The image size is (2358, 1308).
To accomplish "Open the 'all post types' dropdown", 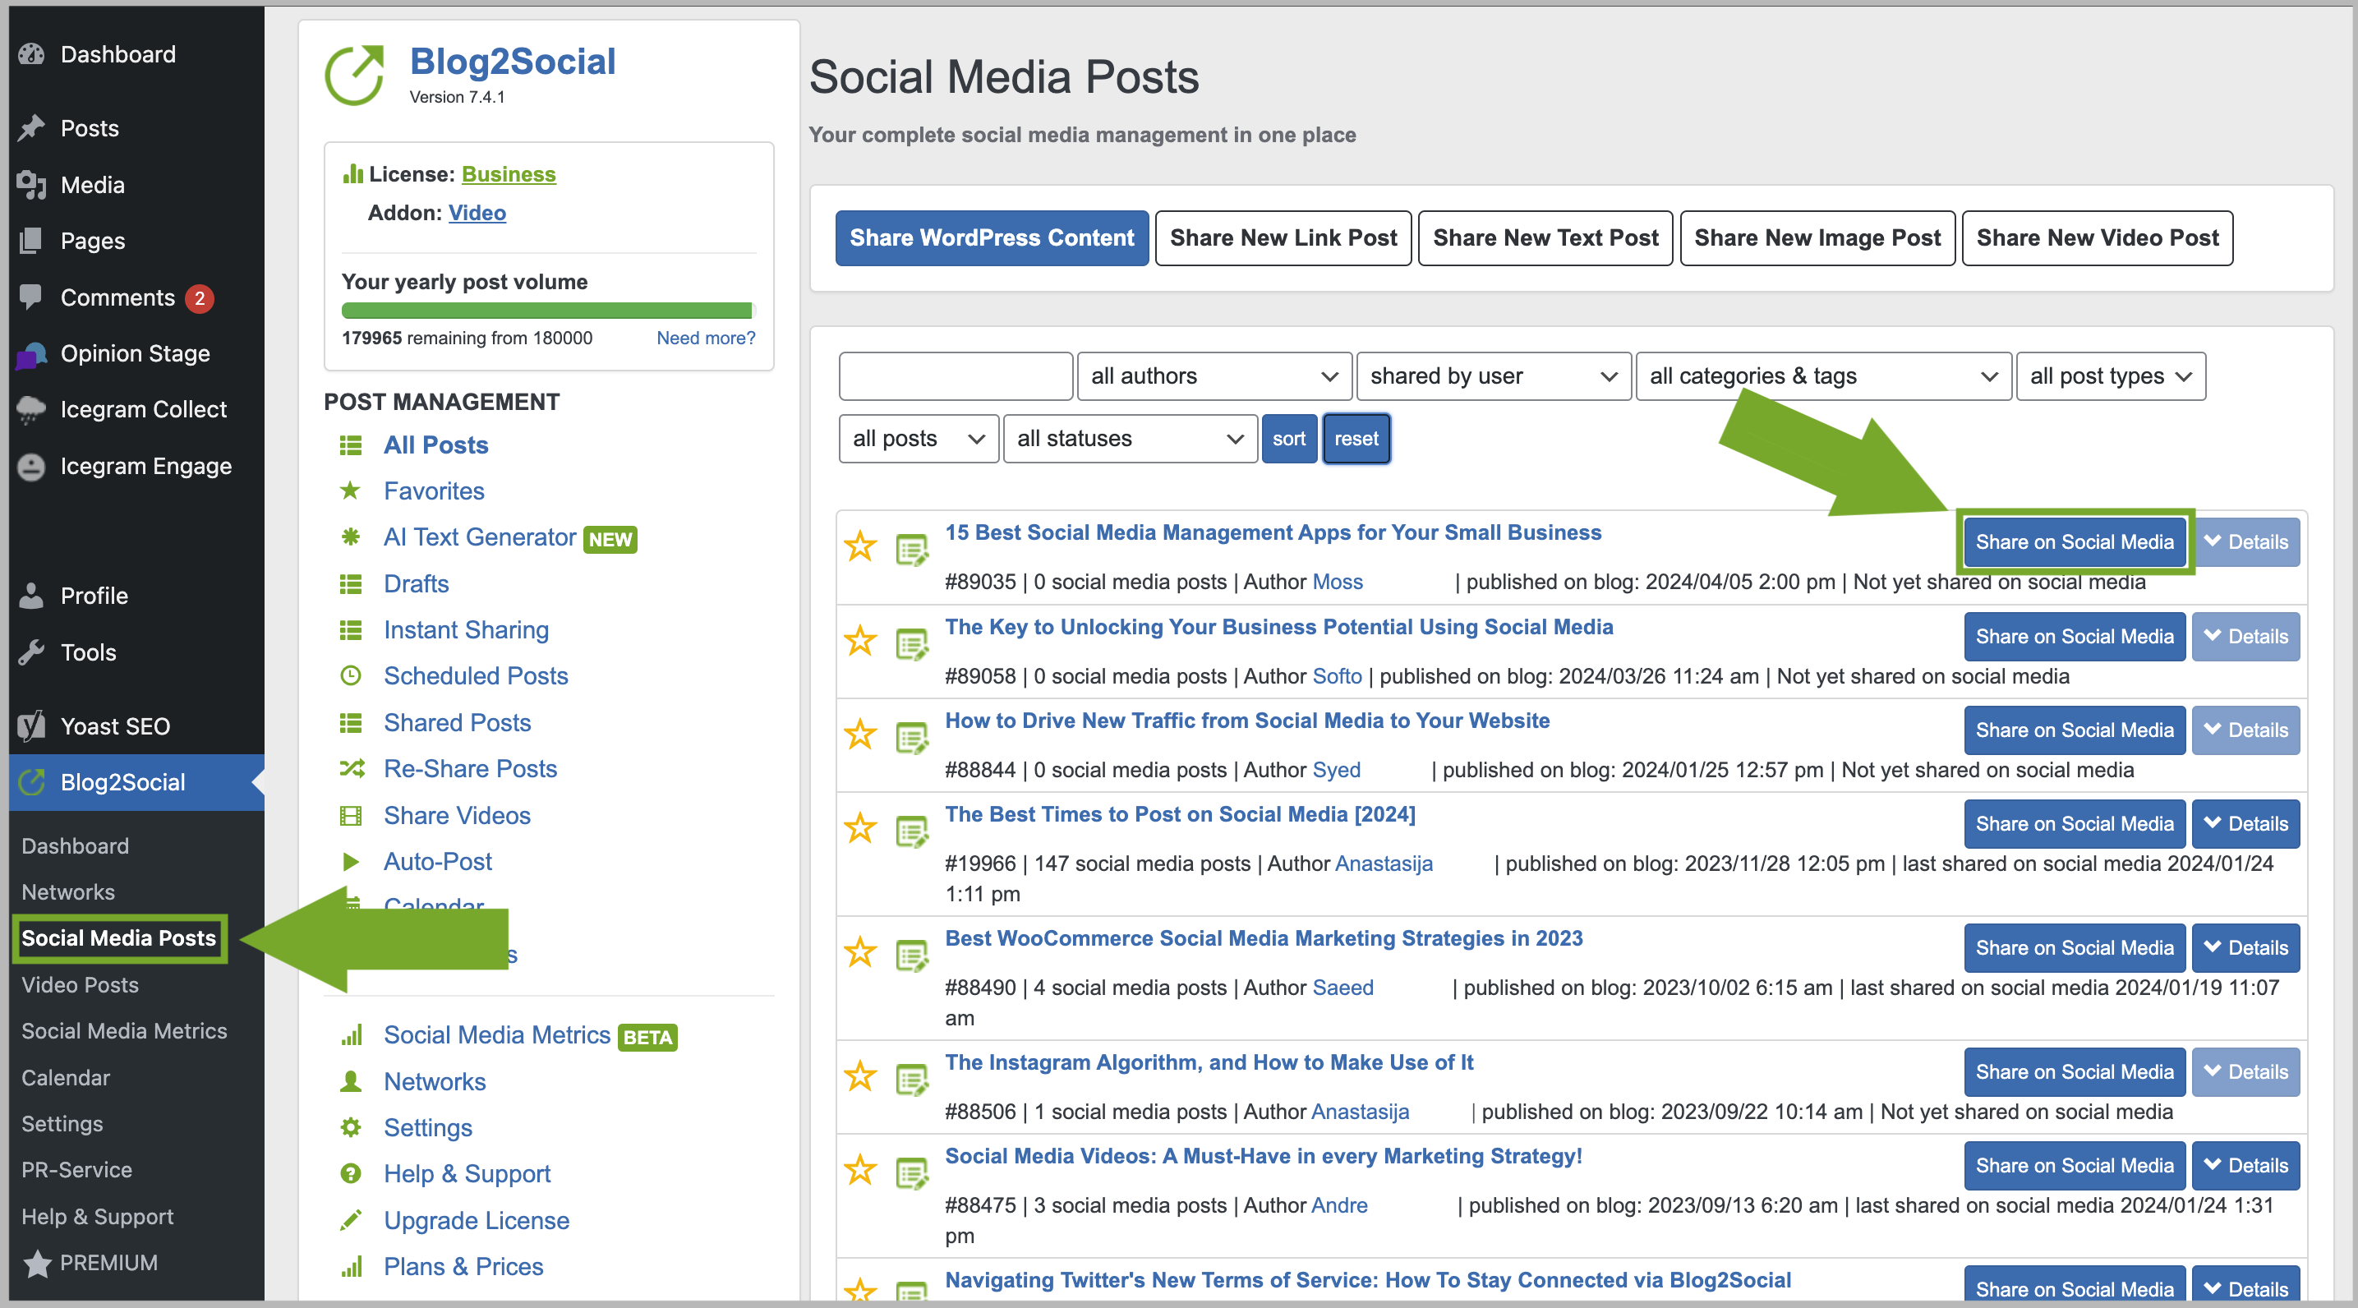I will click(x=2110, y=376).
